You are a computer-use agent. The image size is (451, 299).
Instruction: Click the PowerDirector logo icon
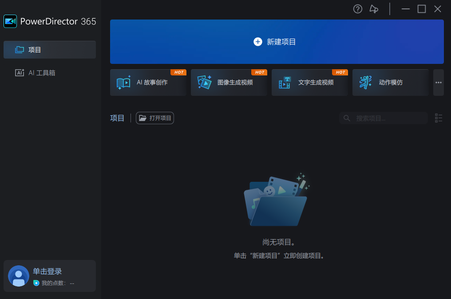click(10, 21)
